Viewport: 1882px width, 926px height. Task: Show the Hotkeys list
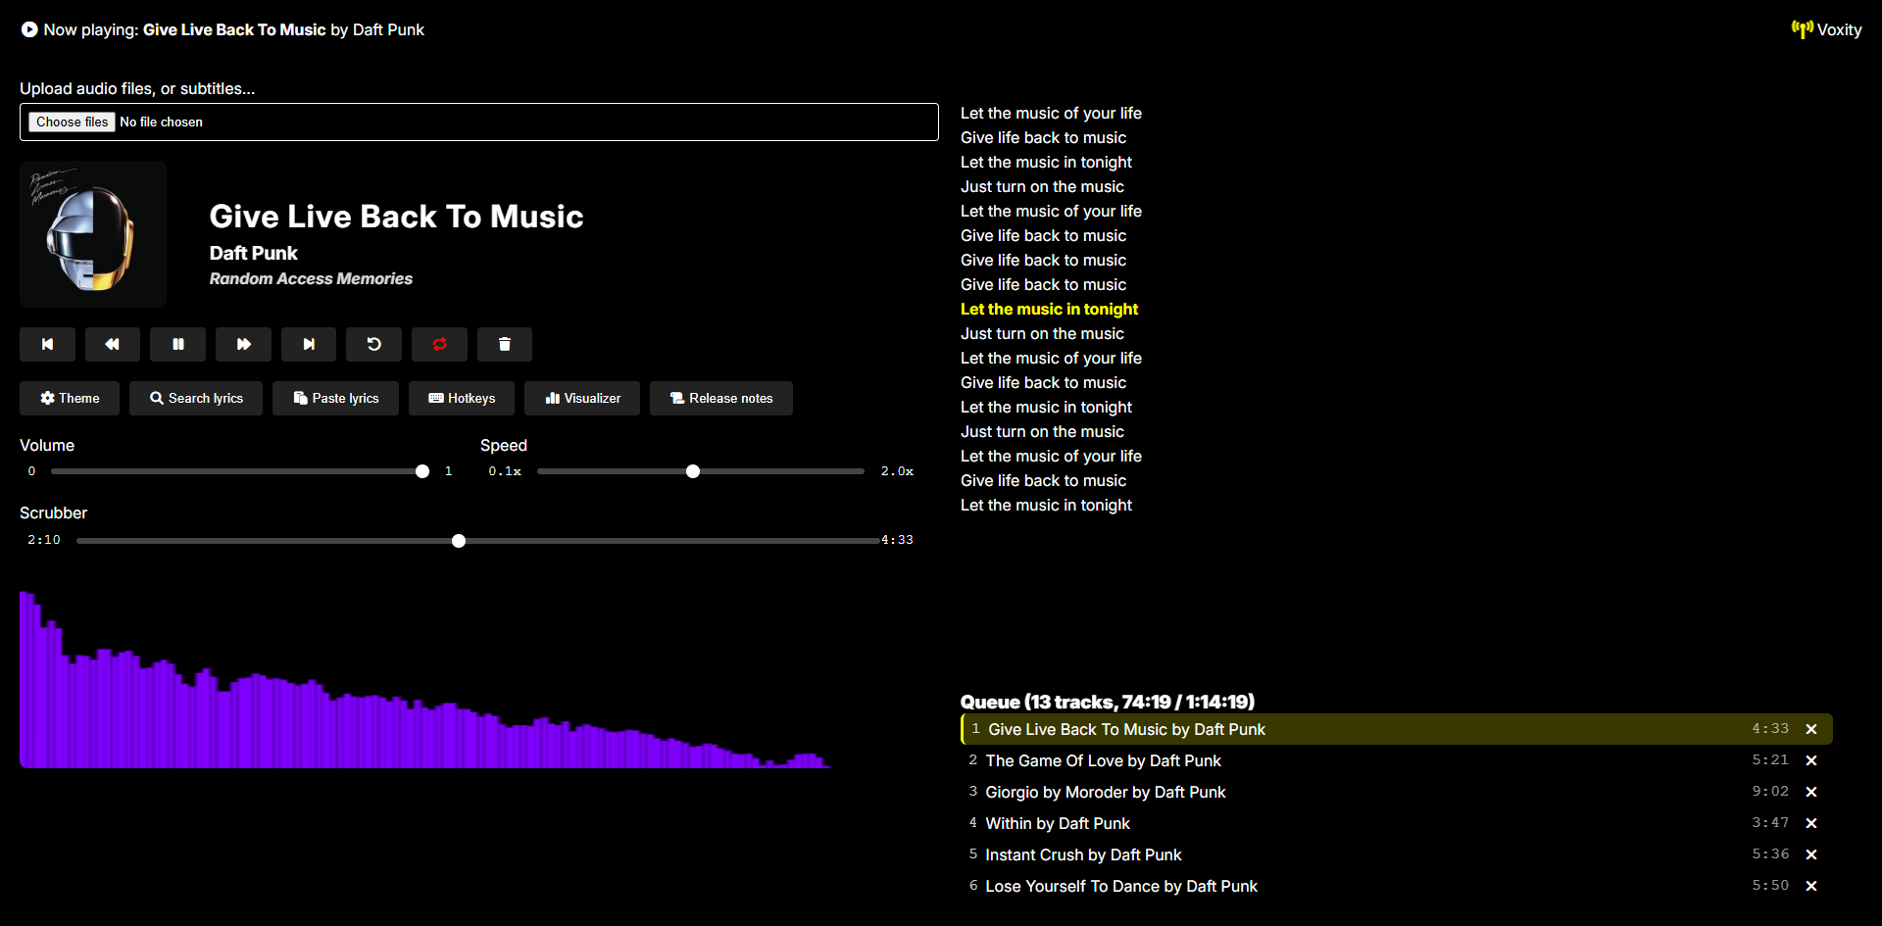pyautogui.click(x=462, y=398)
